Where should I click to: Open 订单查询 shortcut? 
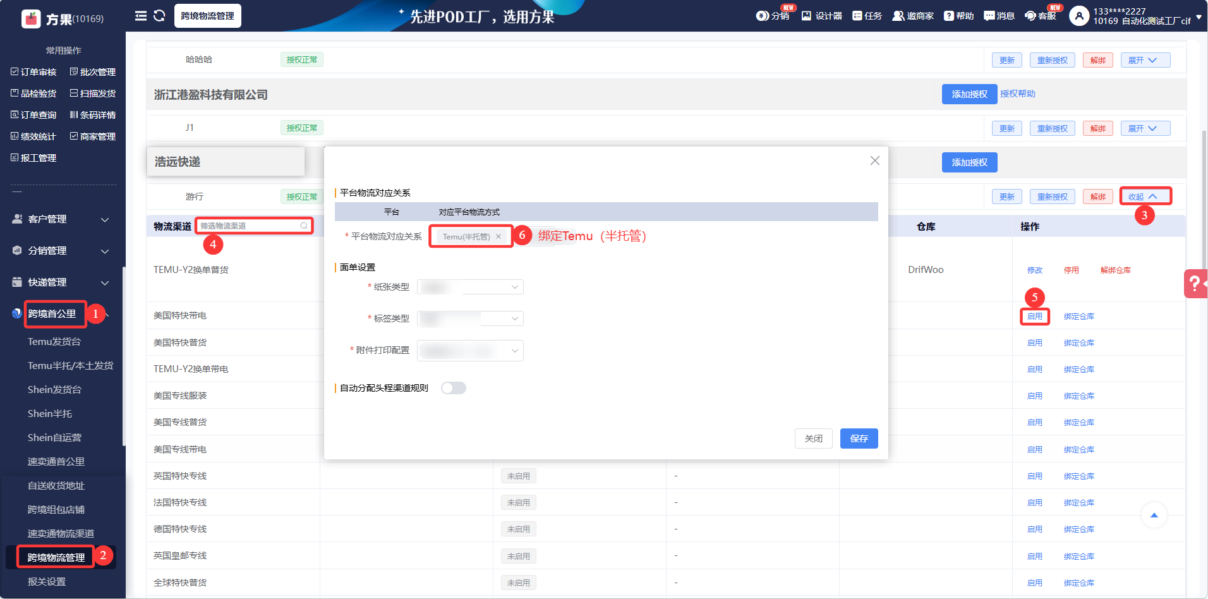33,115
